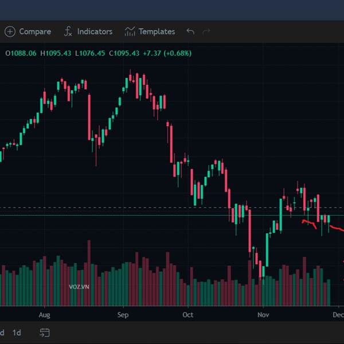Click the Aug label on time axis
Screen dimensions: 344x344
pos(44,315)
